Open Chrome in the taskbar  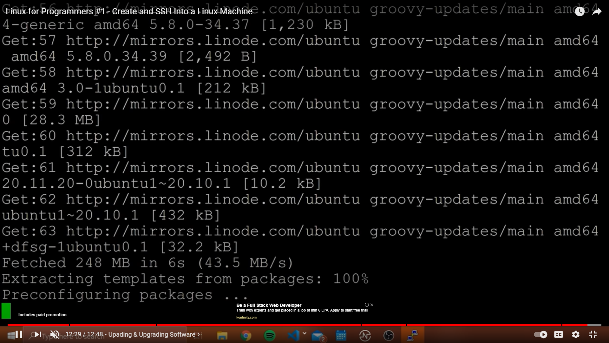point(246,335)
